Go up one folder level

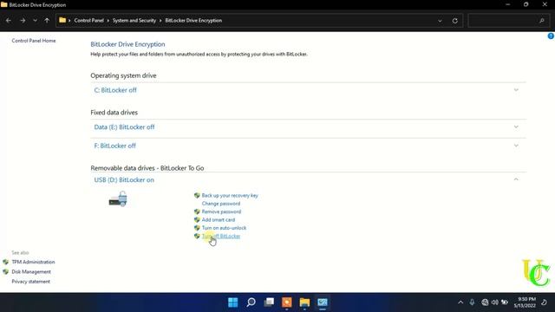point(47,21)
